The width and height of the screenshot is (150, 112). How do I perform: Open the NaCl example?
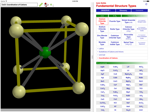(x=128, y=99)
